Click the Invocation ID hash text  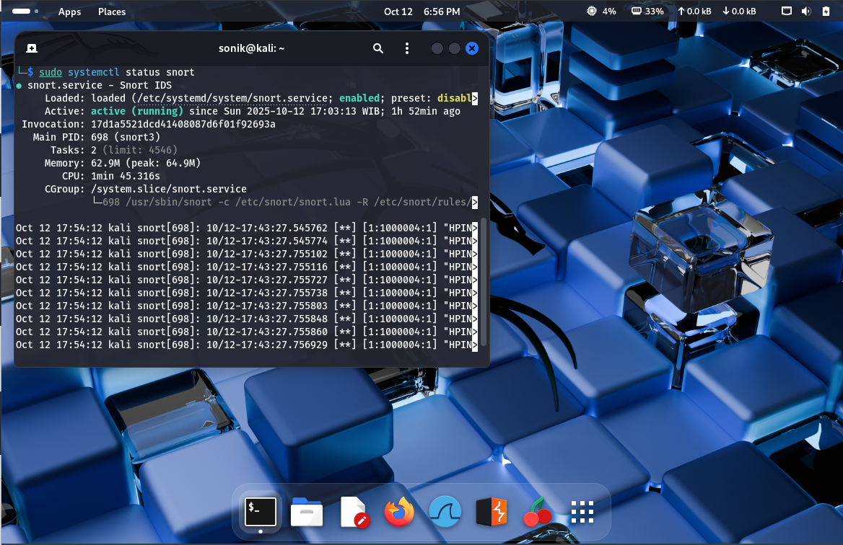(183, 124)
